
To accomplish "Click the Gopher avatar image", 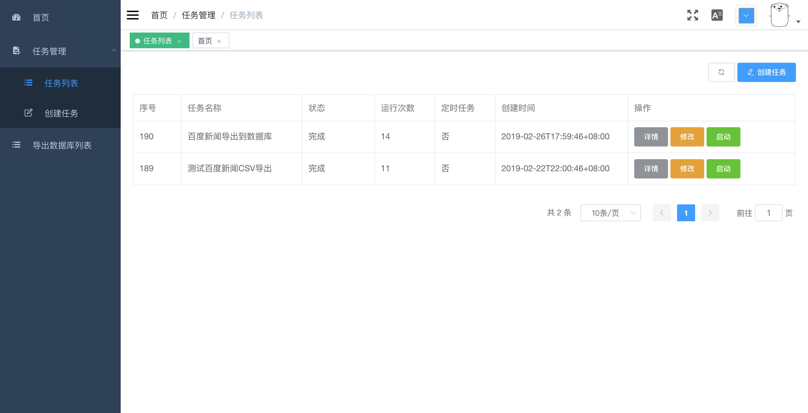I will tap(779, 15).
